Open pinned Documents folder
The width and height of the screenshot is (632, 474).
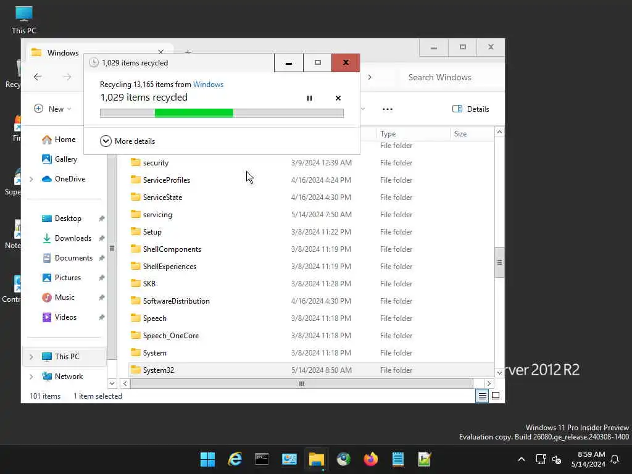point(67,258)
